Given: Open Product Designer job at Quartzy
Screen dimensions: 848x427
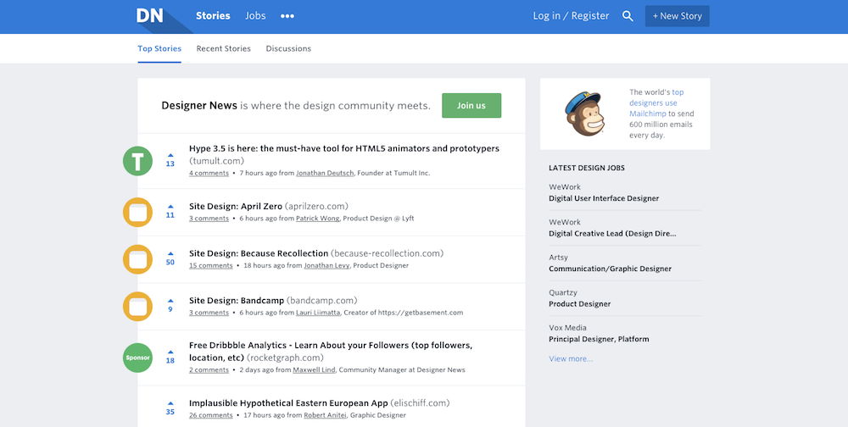Looking at the screenshot, I should coord(580,304).
